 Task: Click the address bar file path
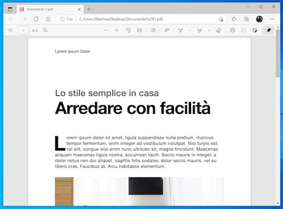pyautogui.click(x=121, y=19)
